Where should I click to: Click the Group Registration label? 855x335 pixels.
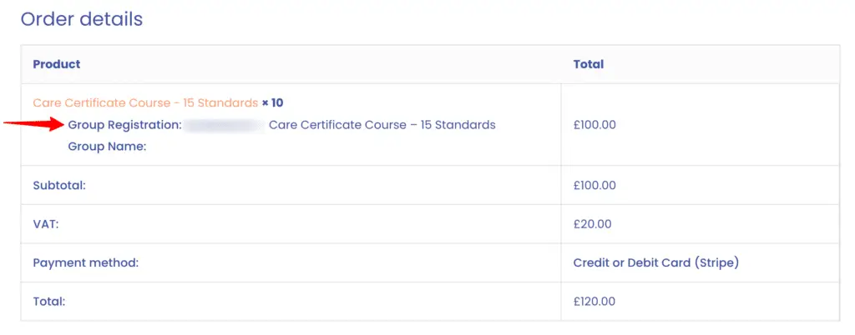125,125
